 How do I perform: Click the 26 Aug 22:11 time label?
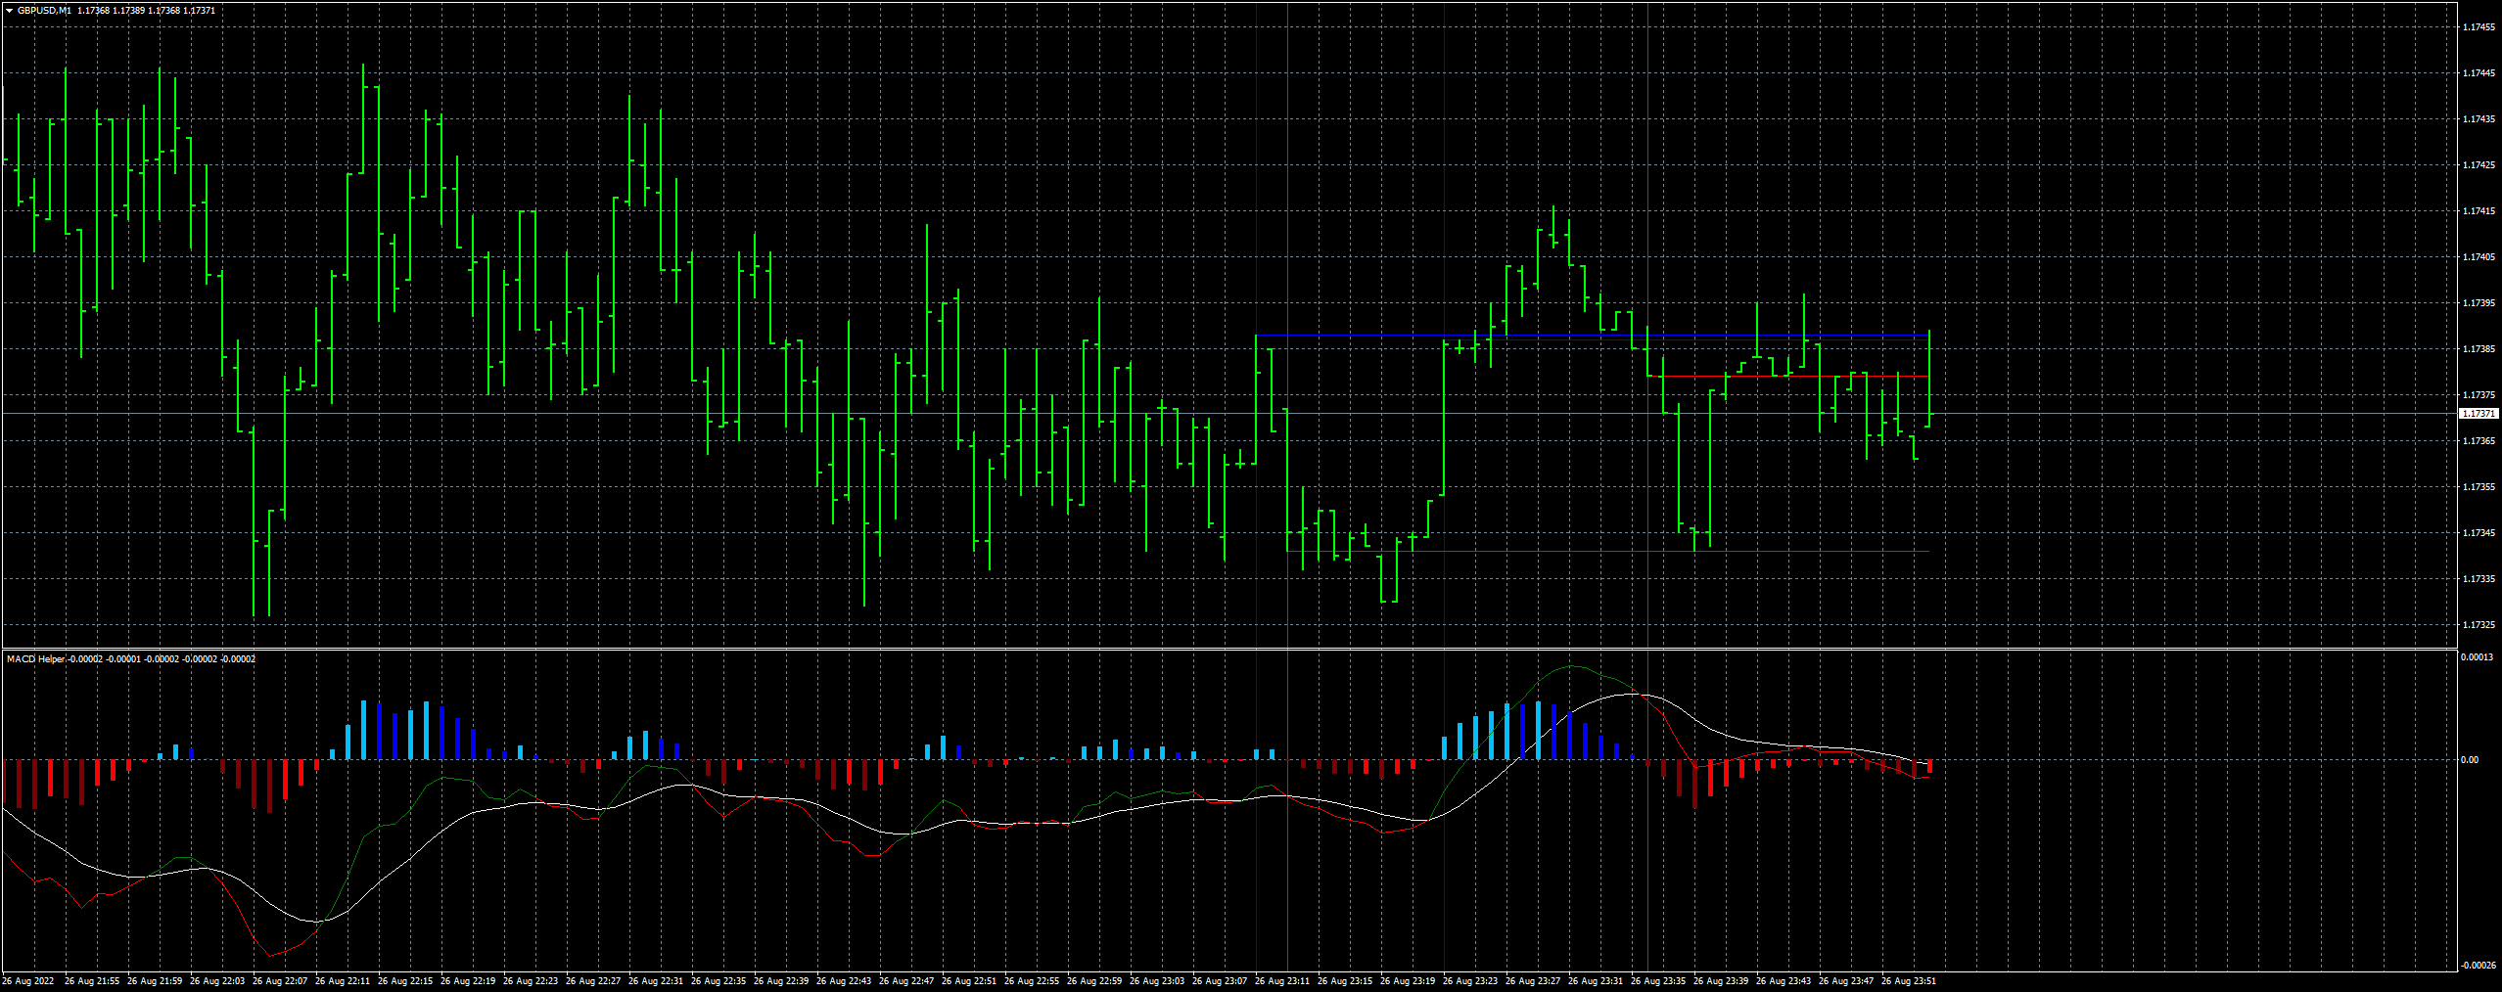(343, 981)
